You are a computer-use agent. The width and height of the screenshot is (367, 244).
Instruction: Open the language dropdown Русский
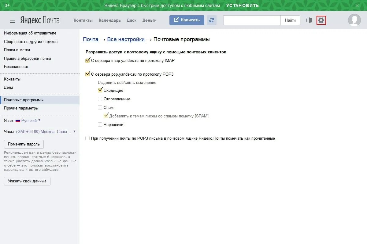coord(31,120)
